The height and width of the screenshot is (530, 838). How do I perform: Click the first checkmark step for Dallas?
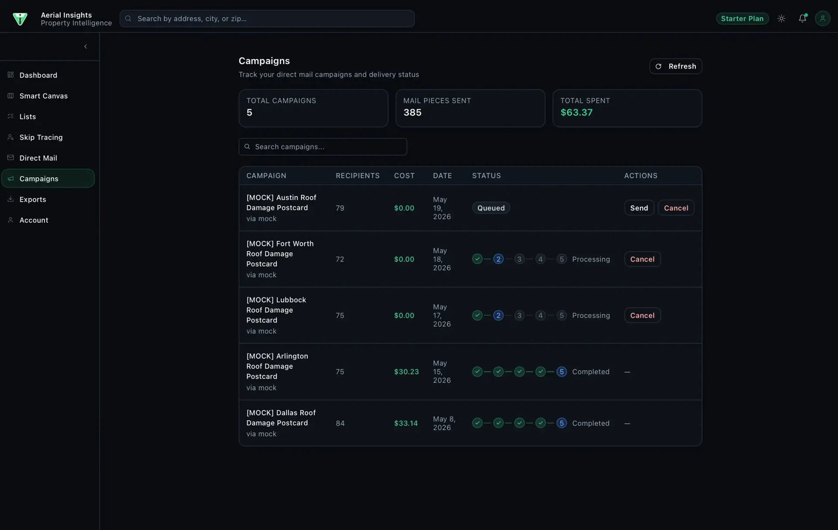(477, 423)
